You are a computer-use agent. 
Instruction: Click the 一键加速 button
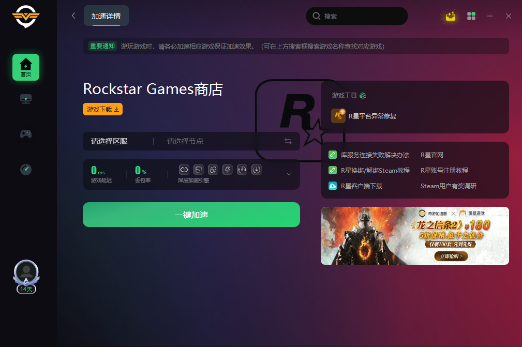pos(191,215)
